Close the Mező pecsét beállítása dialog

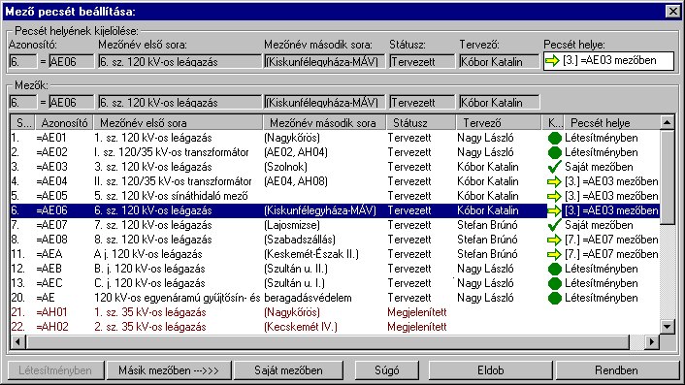pyautogui.click(x=672, y=11)
